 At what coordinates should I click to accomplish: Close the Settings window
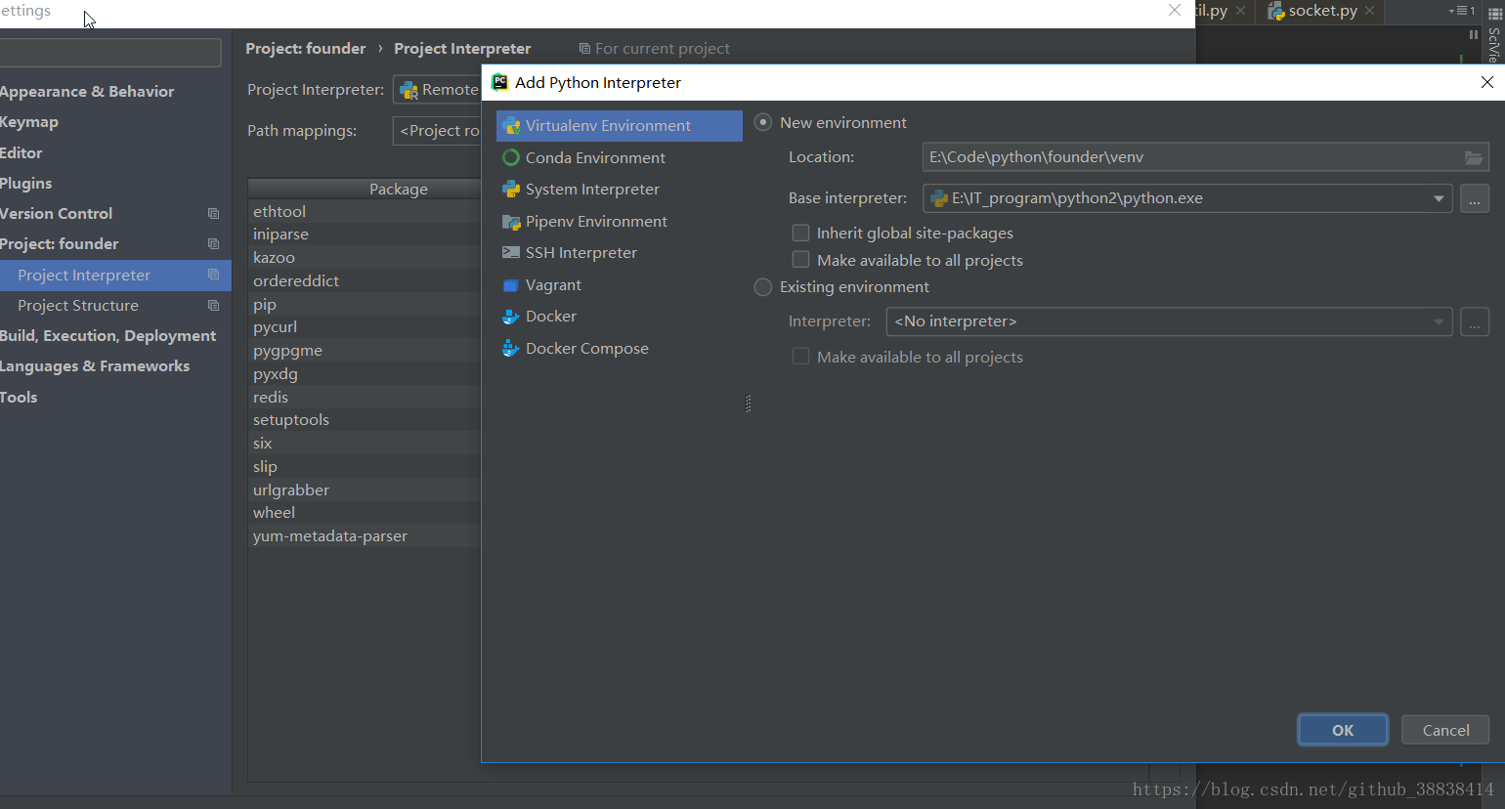coord(1175,10)
